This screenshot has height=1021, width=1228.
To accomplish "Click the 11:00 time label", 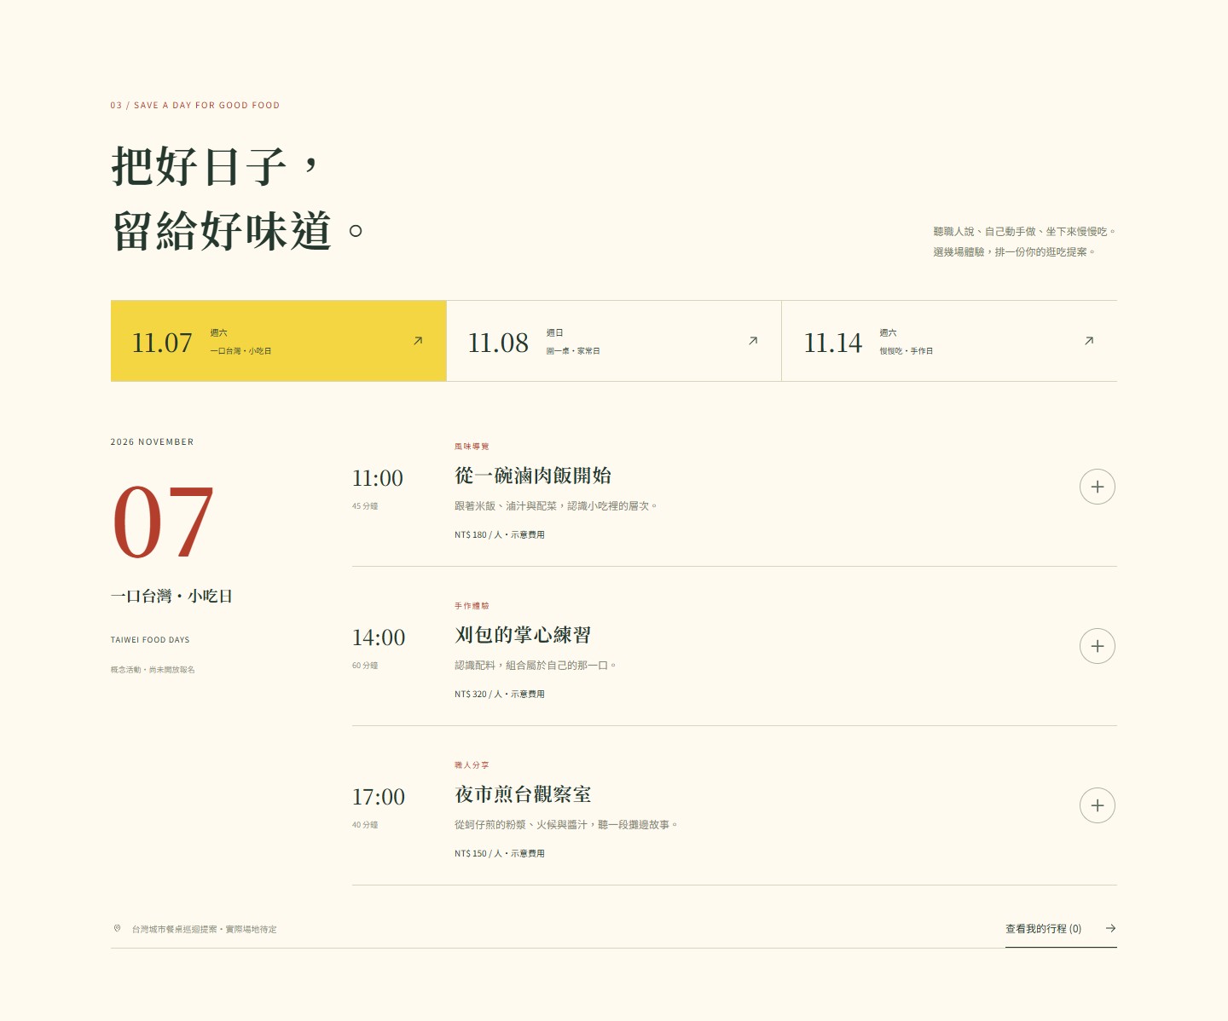I will pyautogui.click(x=378, y=478).
